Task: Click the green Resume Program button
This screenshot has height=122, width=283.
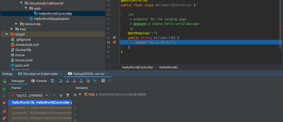Action: coord(4,89)
